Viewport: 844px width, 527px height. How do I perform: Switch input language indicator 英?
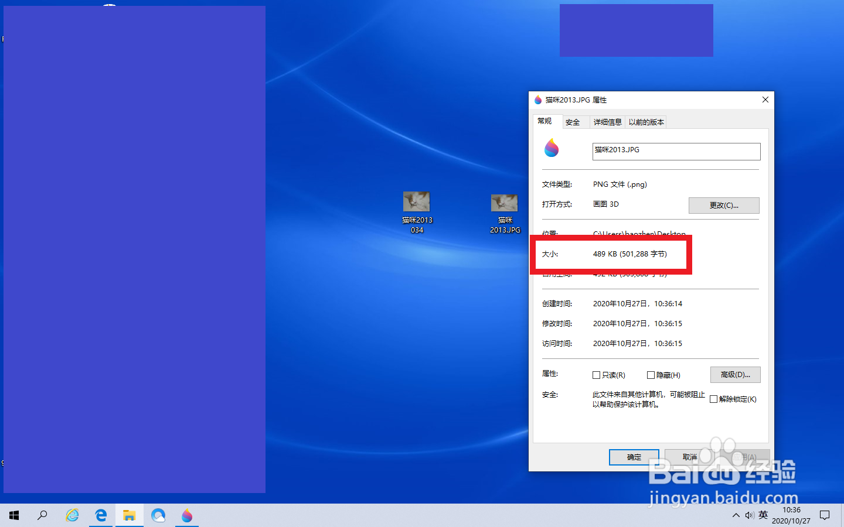763,515
